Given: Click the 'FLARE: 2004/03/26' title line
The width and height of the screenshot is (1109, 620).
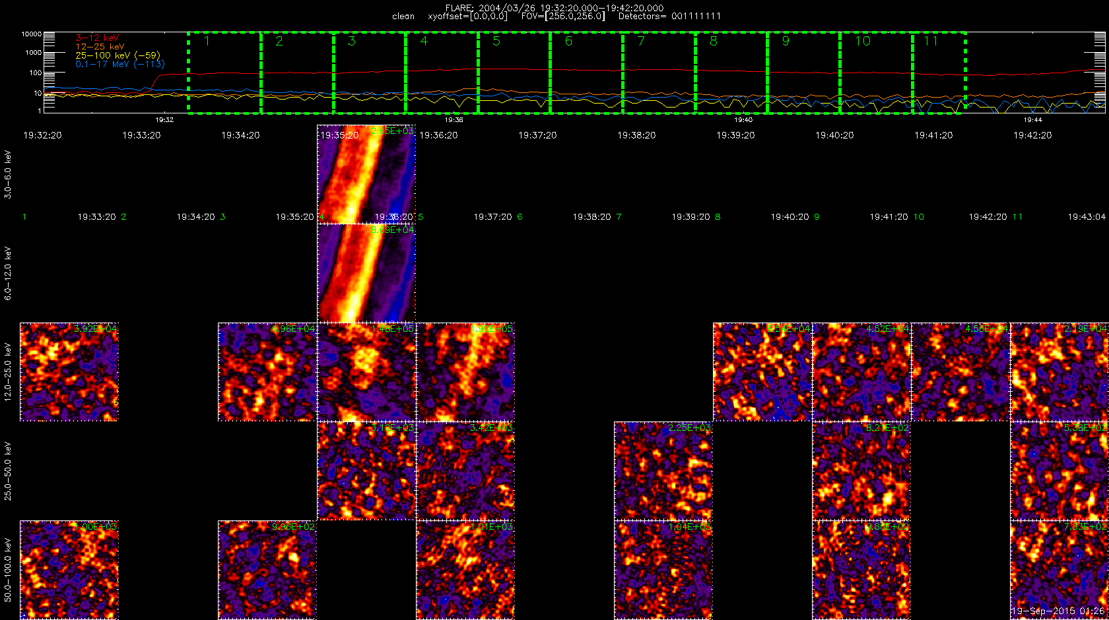Looking at the screenshot, I should point(554,8).
